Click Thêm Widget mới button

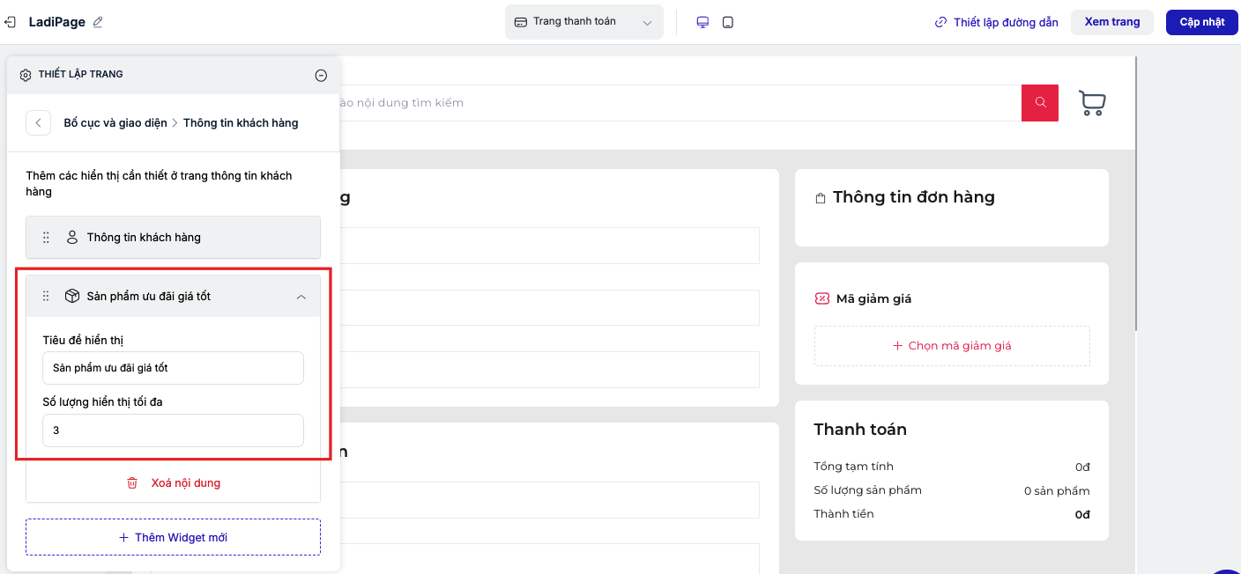(173, 537)
